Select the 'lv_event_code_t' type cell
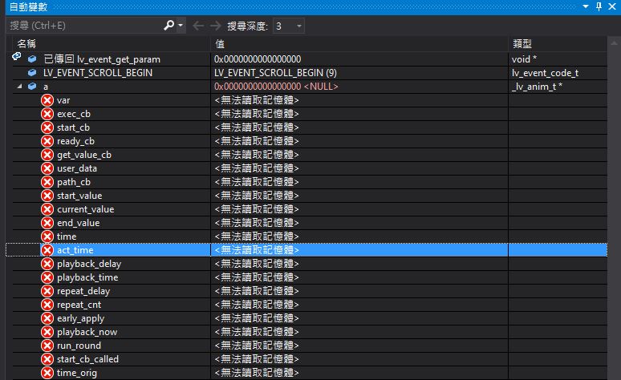The width and height of the screenshot is (621, 380). coord(545,73)
